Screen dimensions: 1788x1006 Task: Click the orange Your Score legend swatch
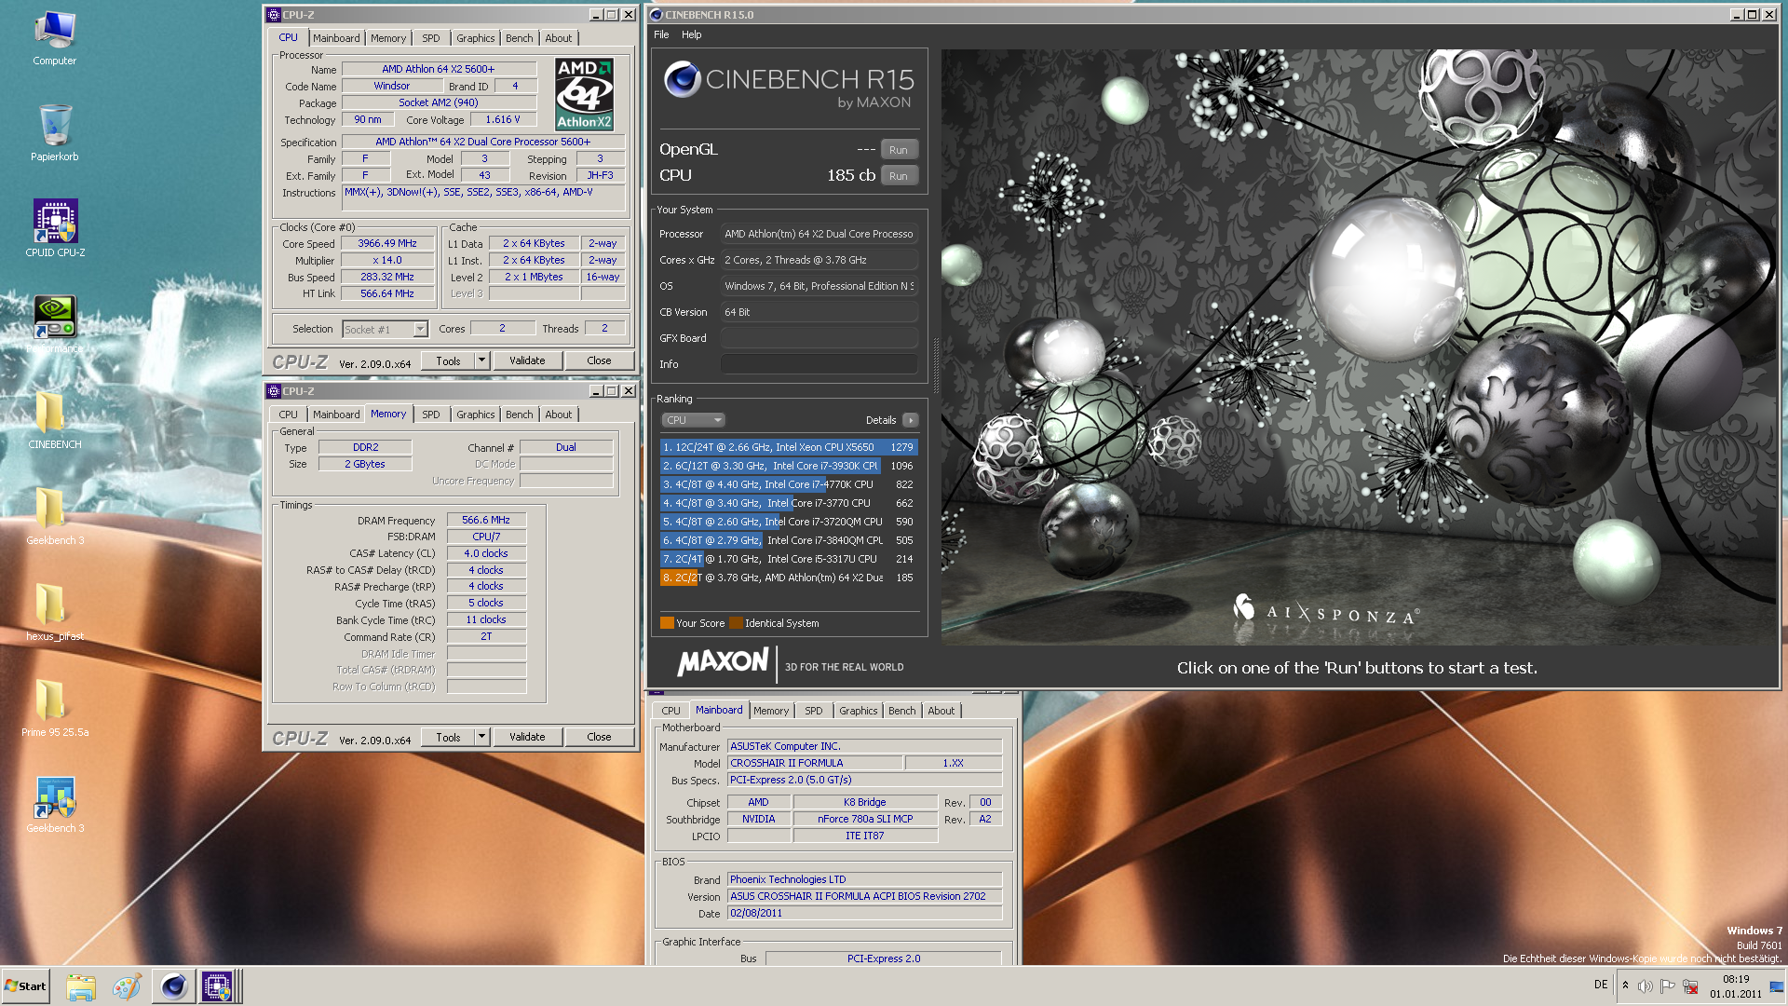667,623
